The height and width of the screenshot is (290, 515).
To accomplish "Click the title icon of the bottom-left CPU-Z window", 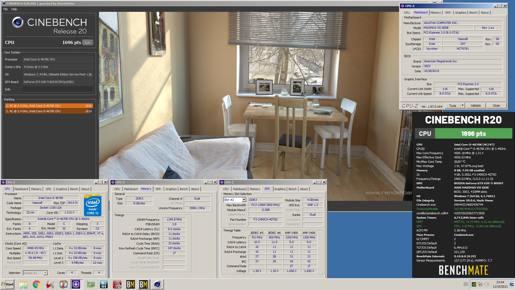I will pos(3,182).
